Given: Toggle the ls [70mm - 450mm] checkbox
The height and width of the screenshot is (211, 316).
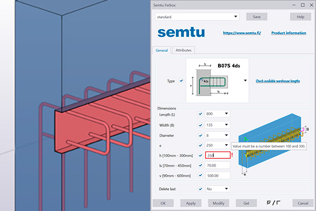Looking at the screenshot, I should (200, 165).
